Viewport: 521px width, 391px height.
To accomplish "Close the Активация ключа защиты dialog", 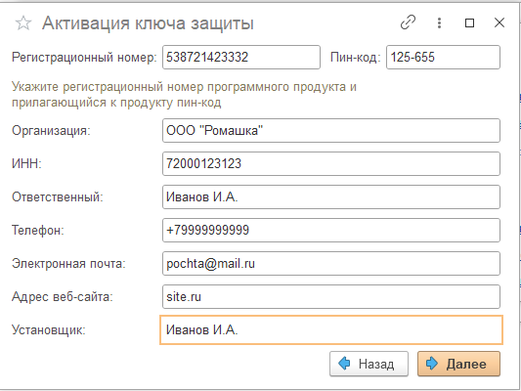I will tap(499, 22).
